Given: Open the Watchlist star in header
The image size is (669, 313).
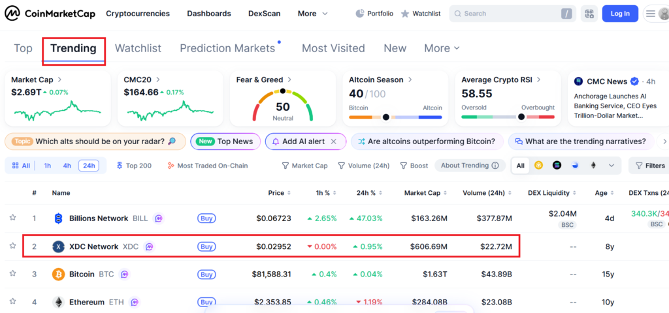Looking at the screenshot, I should coord(405,14).
